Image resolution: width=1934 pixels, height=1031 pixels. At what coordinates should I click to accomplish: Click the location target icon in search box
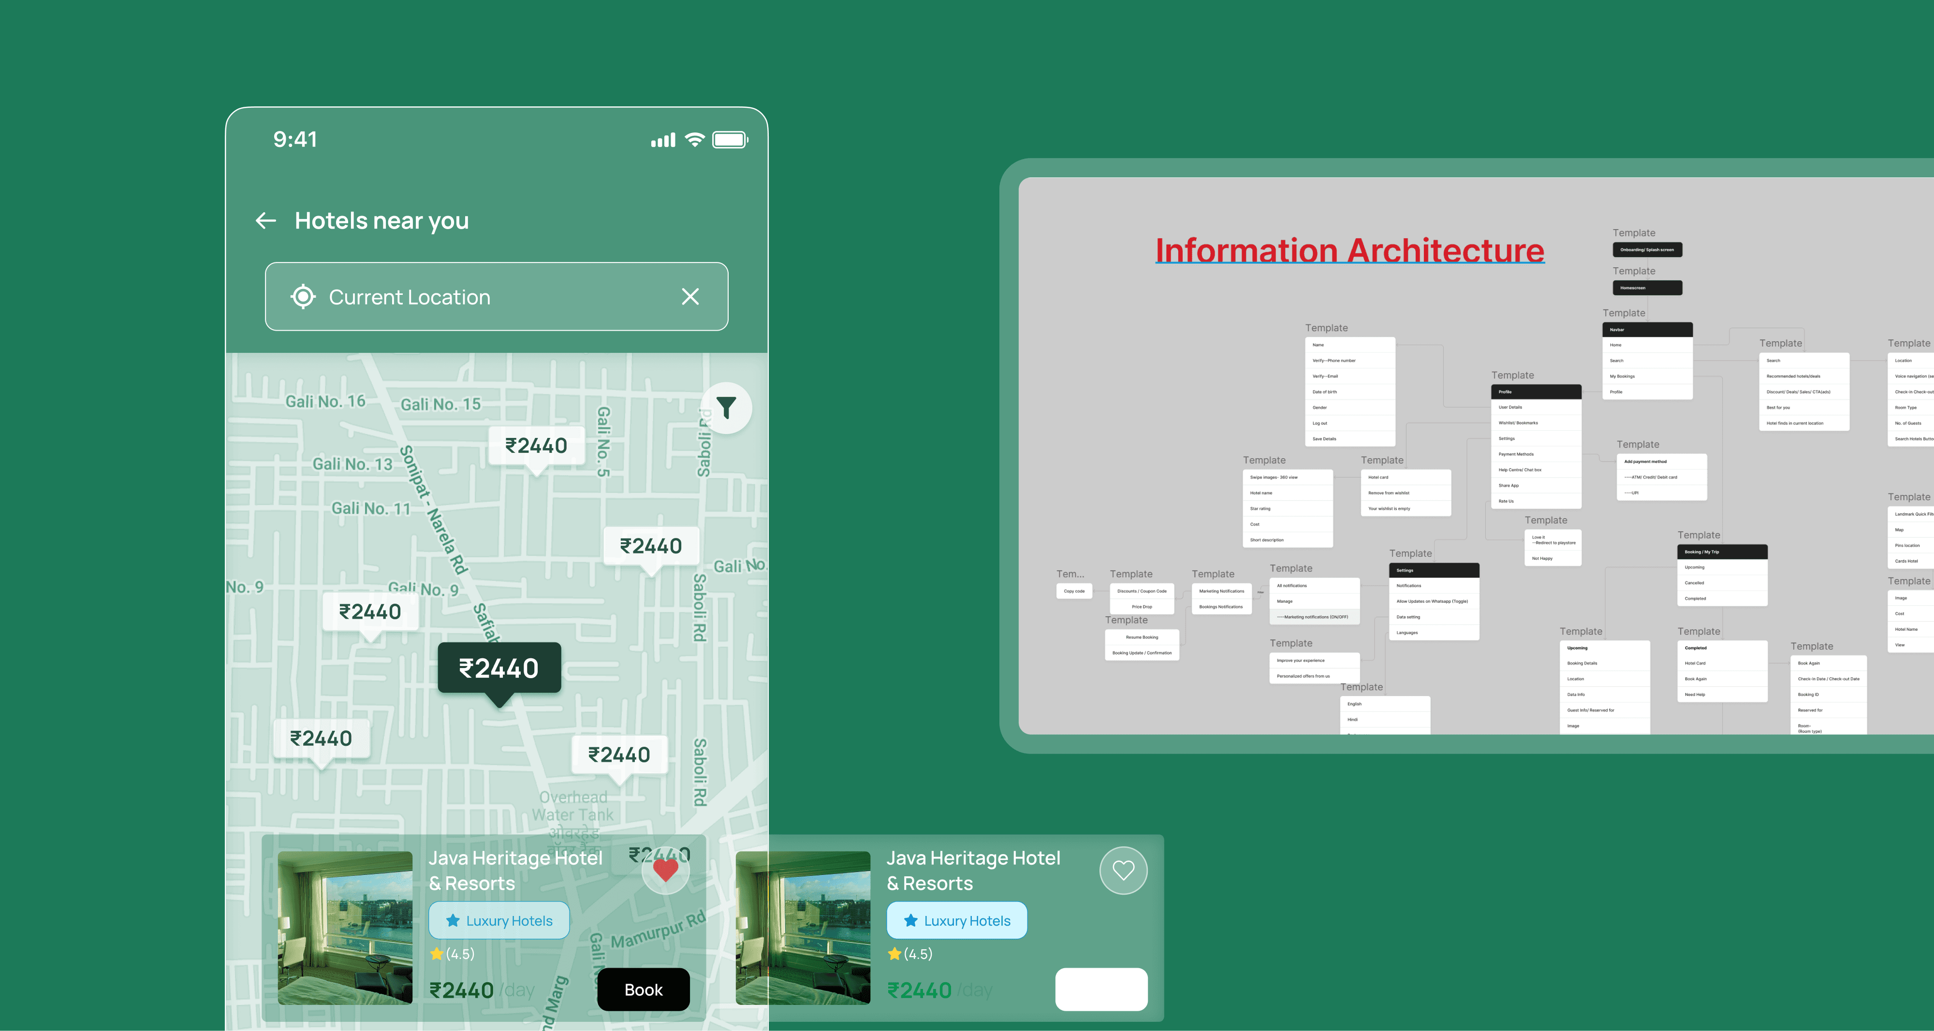(303, 296)
